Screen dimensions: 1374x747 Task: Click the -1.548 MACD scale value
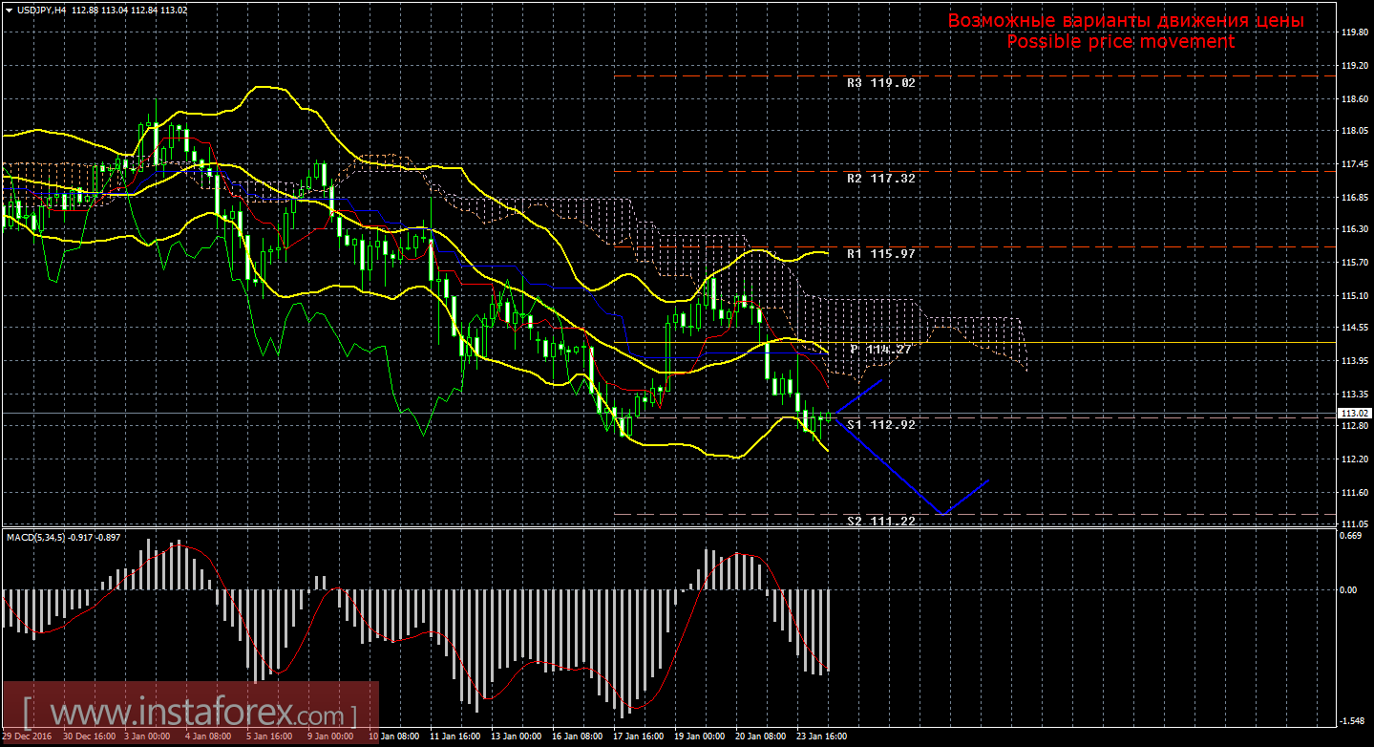[1351, 720]
